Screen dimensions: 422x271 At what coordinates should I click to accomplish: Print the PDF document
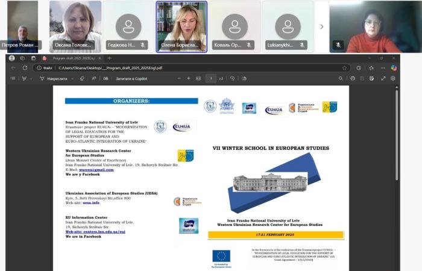[353, 78]
